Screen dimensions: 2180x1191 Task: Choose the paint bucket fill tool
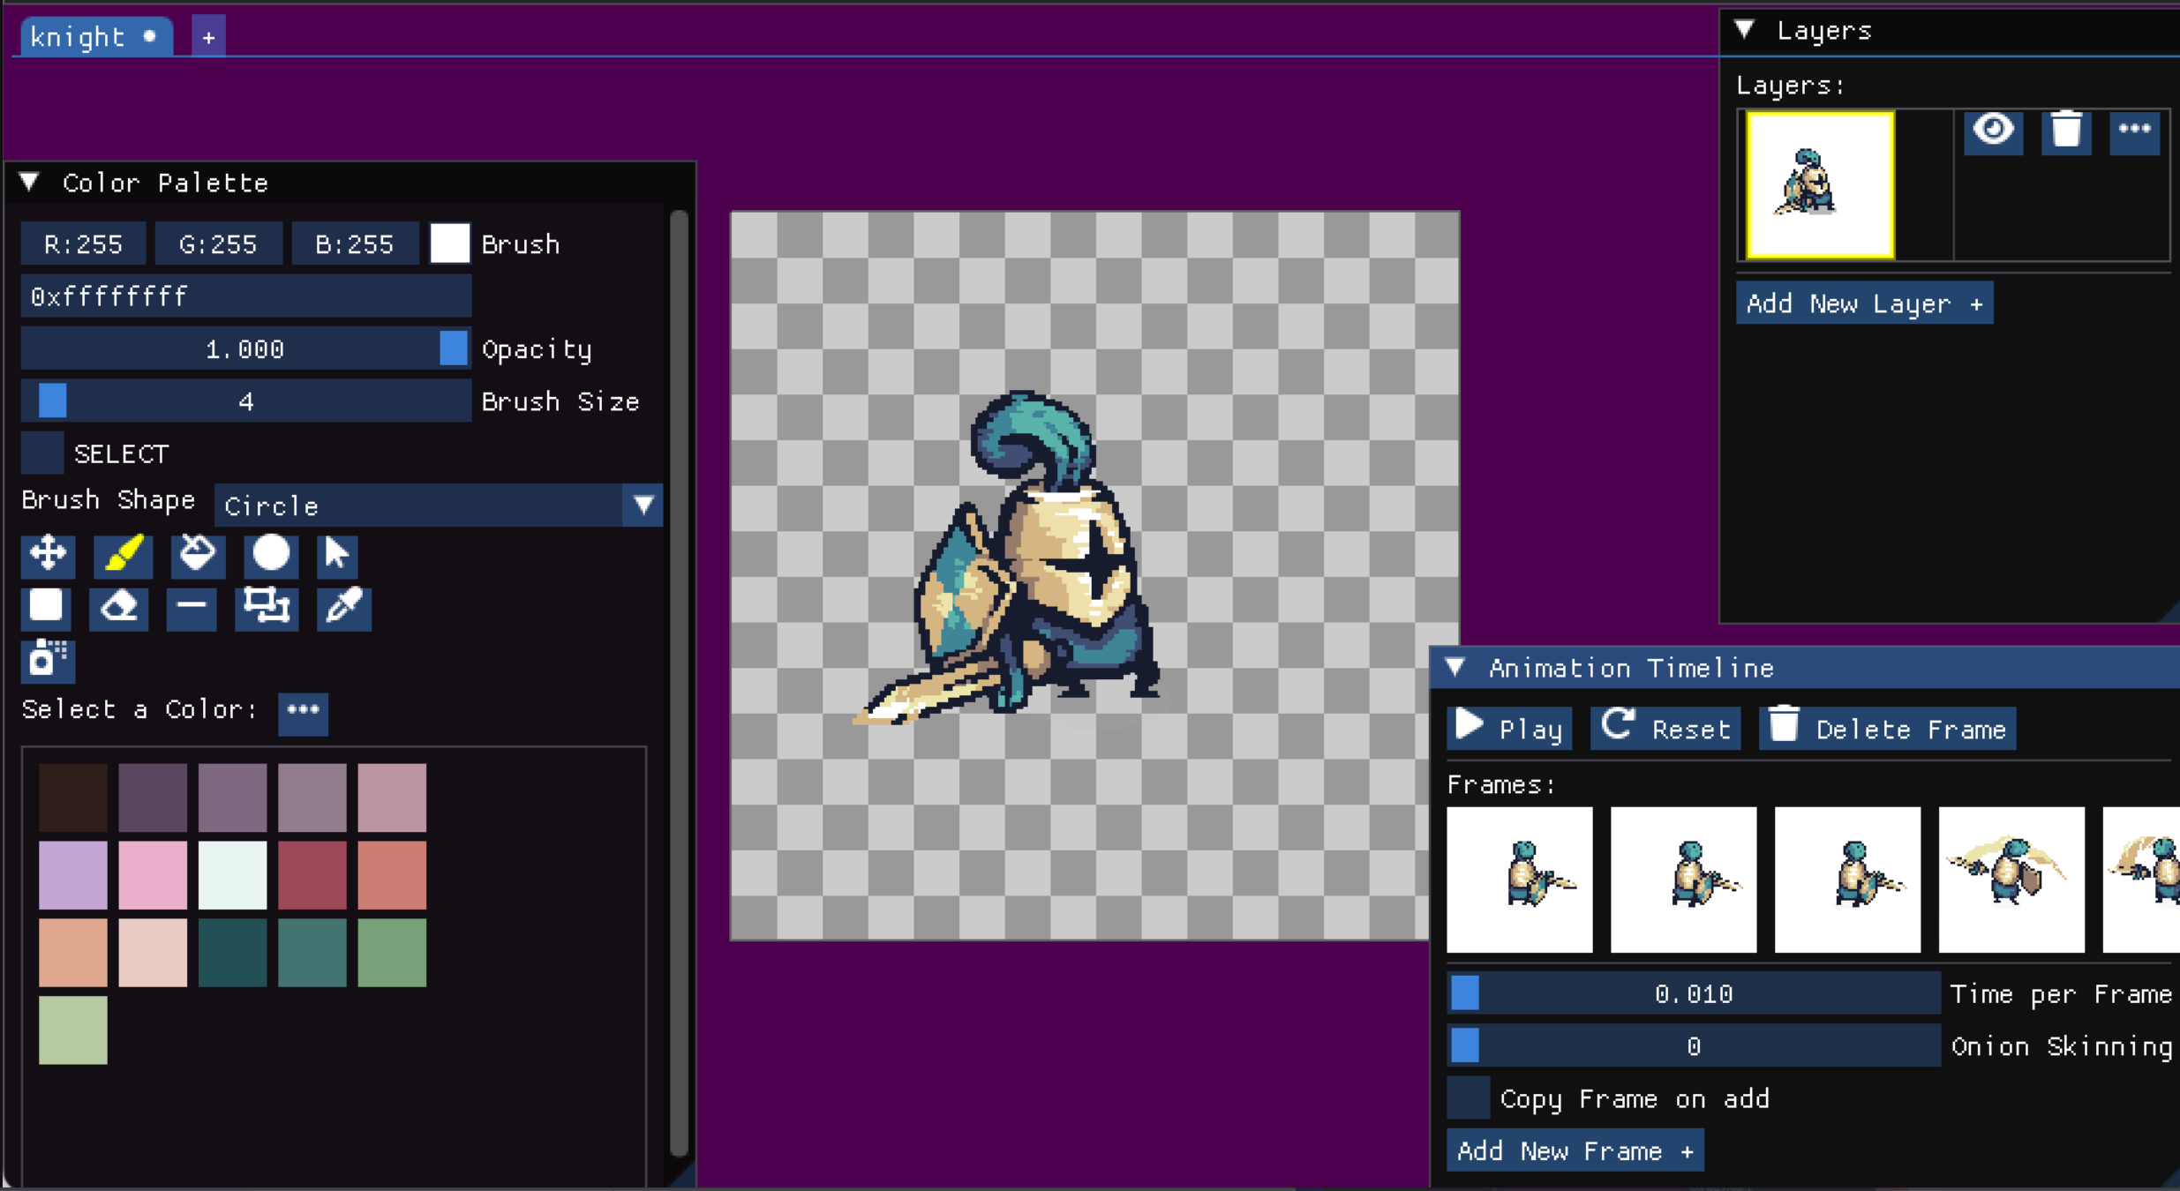[198, 554]
